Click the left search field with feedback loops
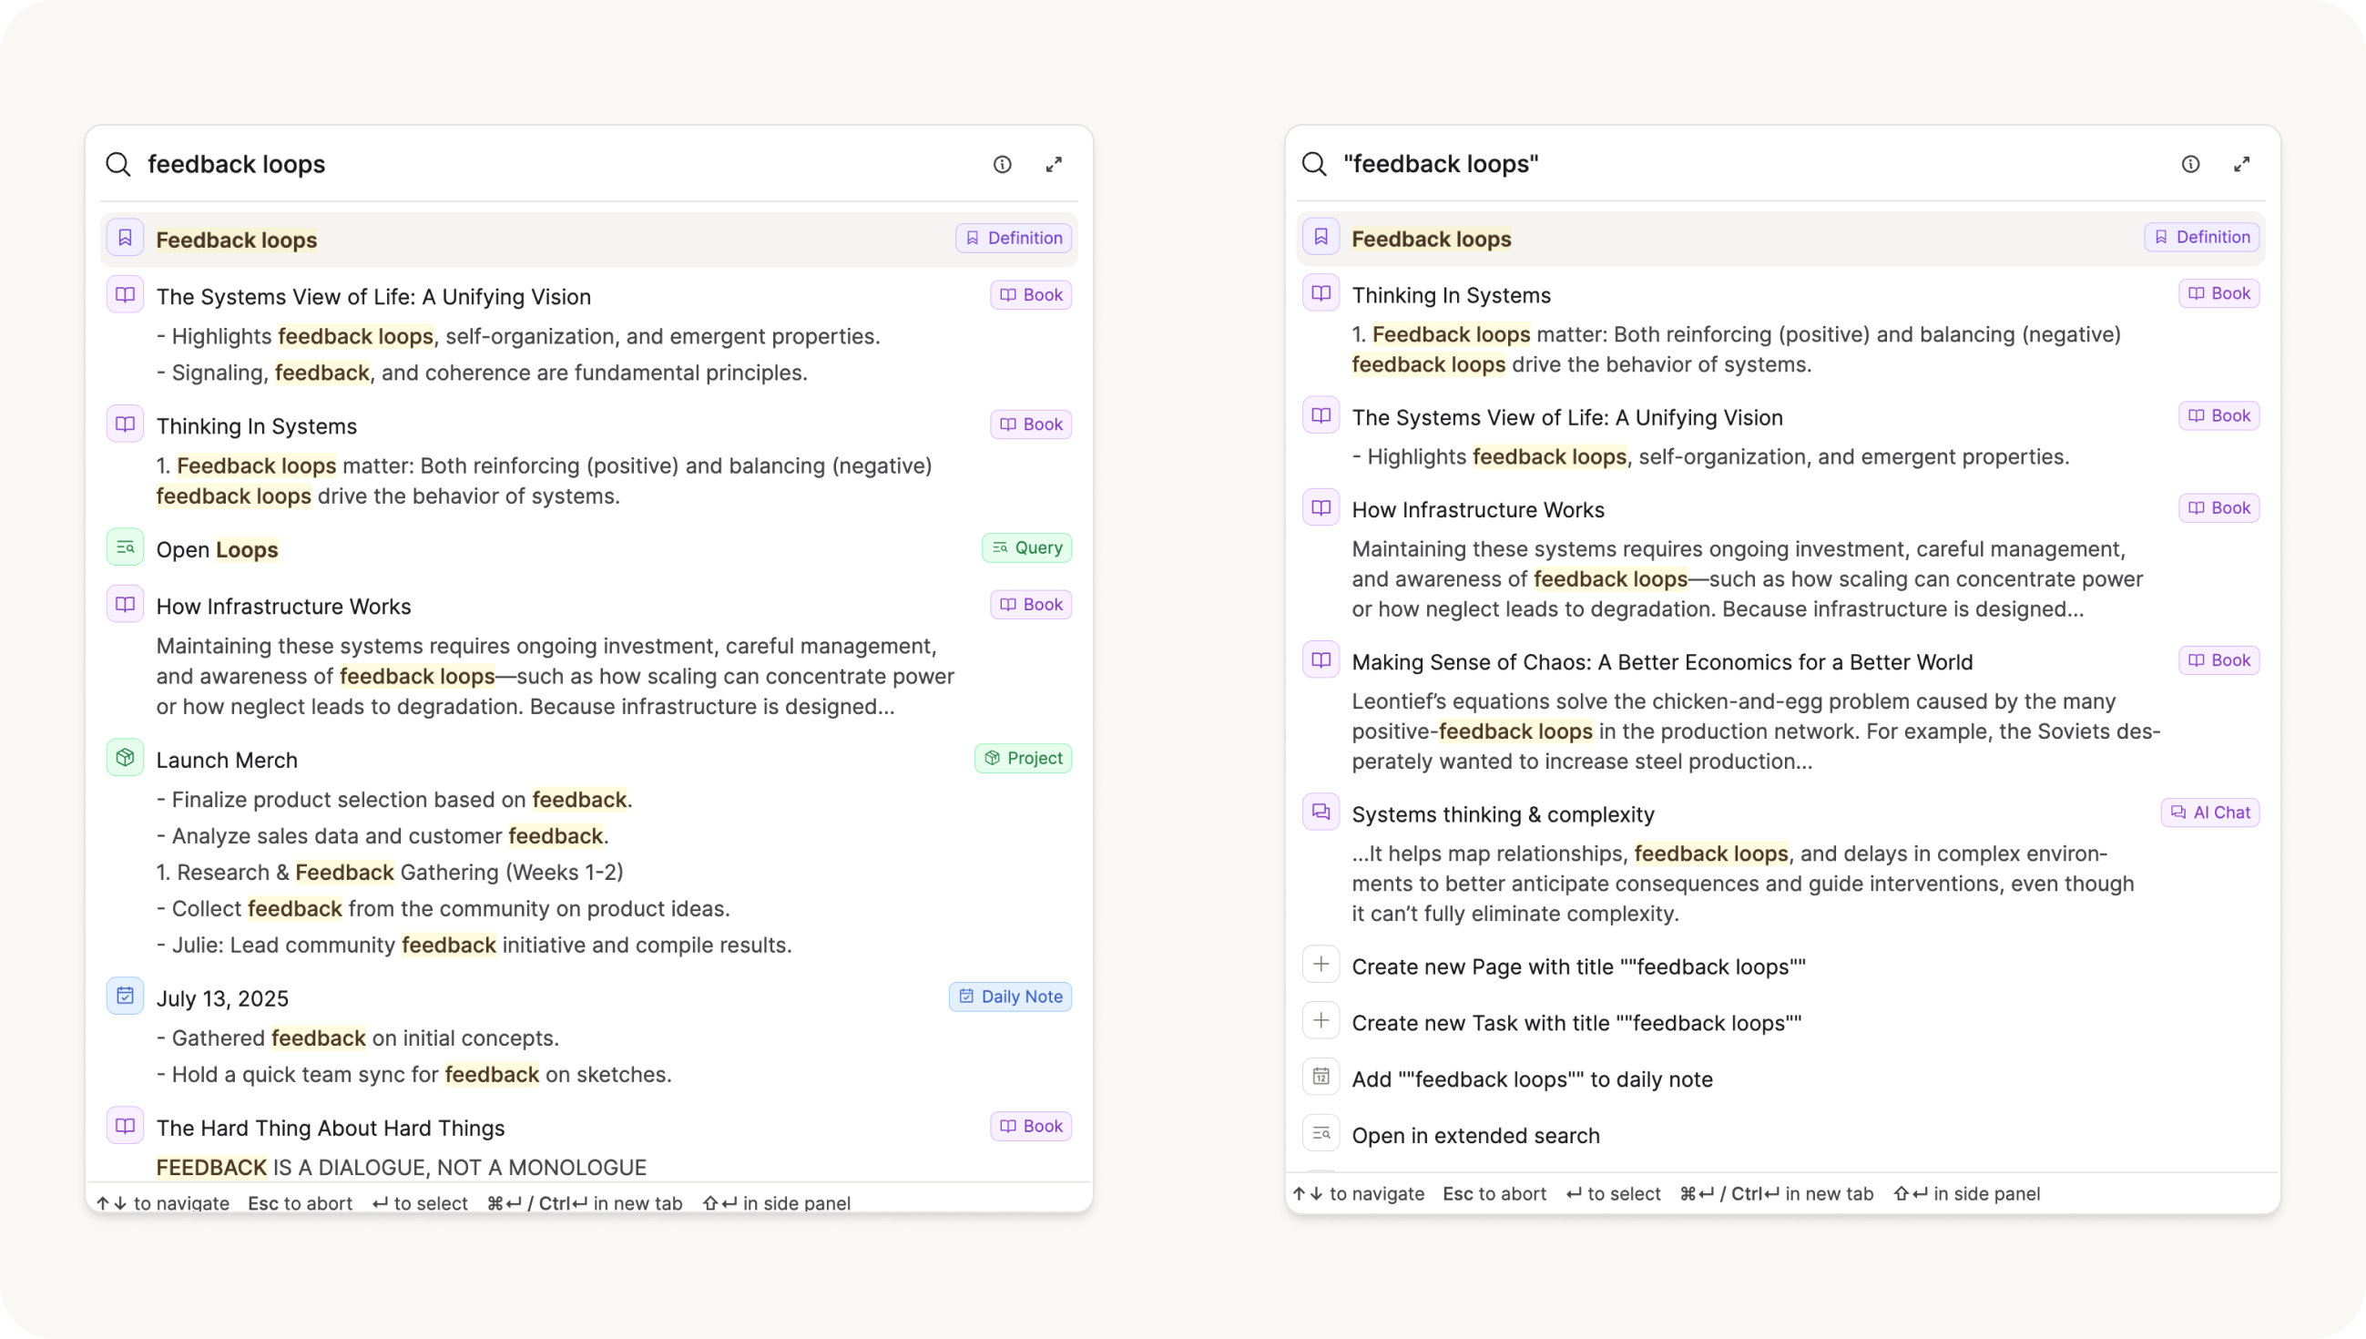The image size is (2366, 1339). (x=236, y=165)
